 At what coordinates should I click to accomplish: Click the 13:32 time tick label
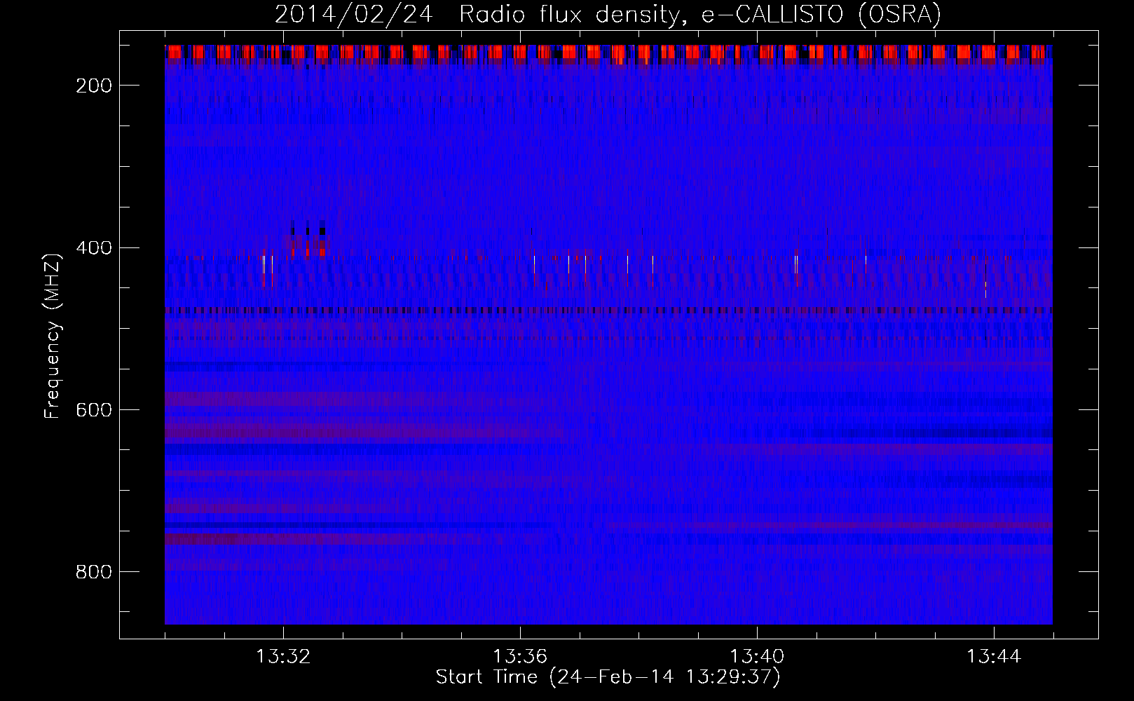tap(283, 656)
